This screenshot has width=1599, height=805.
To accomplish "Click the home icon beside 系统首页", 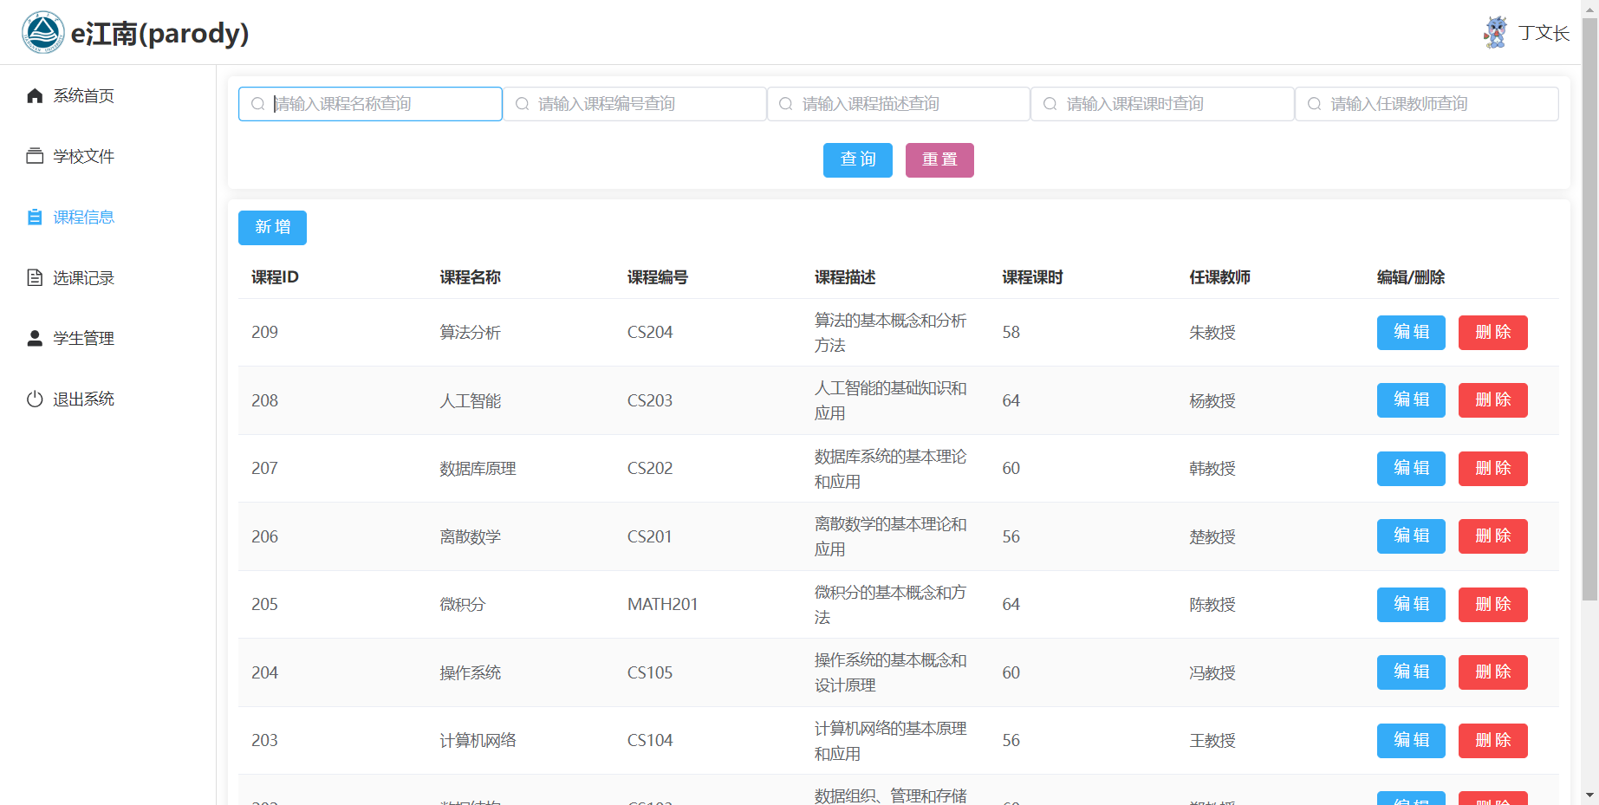I will pos(35,95).
